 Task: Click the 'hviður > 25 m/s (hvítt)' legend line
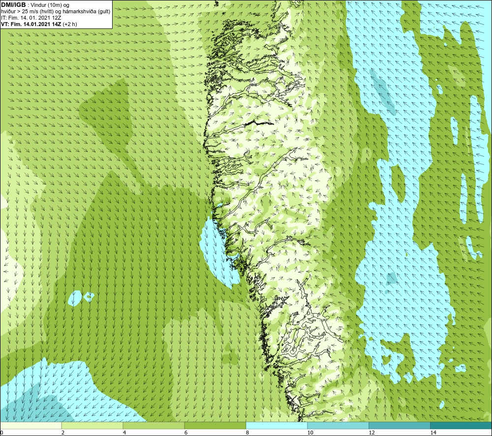coord(56,12)
